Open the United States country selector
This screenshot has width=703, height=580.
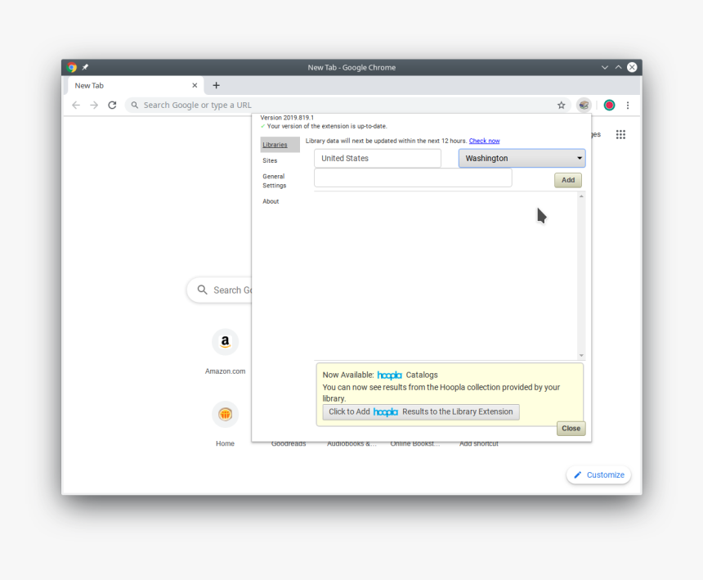pyautogui.click(x=378, y=159)
